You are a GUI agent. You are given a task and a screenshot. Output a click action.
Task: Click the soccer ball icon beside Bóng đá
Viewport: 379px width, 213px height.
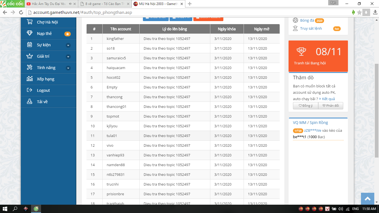[x=295, y=20]
